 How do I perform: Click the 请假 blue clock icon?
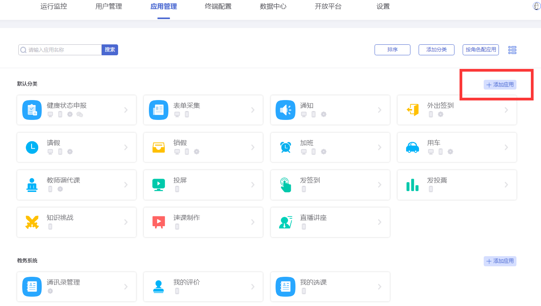[x=32, y=148]
